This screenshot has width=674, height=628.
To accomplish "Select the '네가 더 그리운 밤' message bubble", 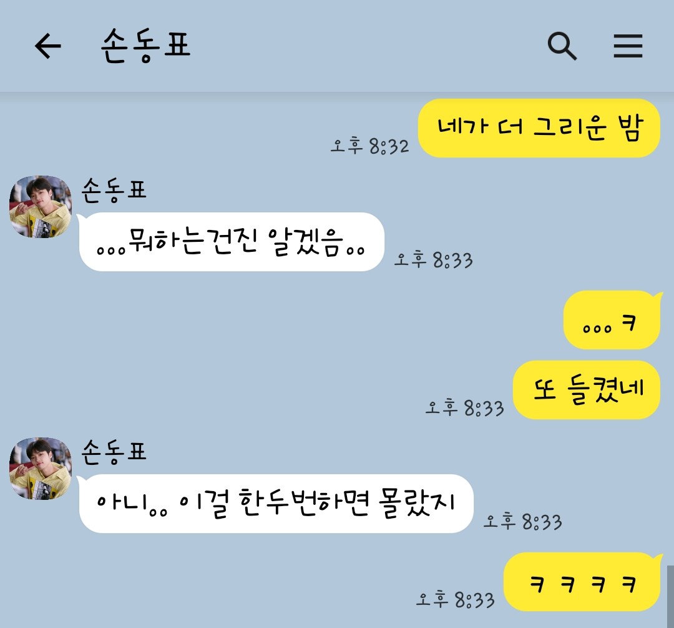I will [x=539, y=128].
